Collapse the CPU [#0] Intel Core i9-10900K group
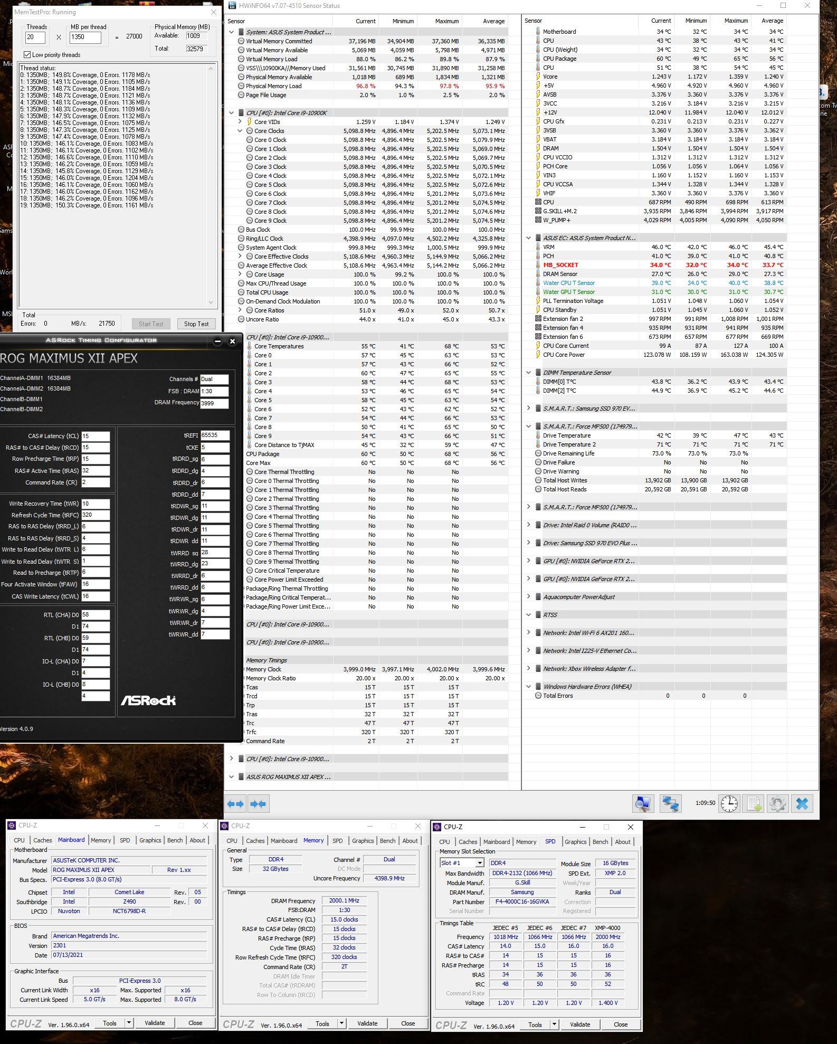Viewport: 837px width, 1044px height. [x=231, y=113]
